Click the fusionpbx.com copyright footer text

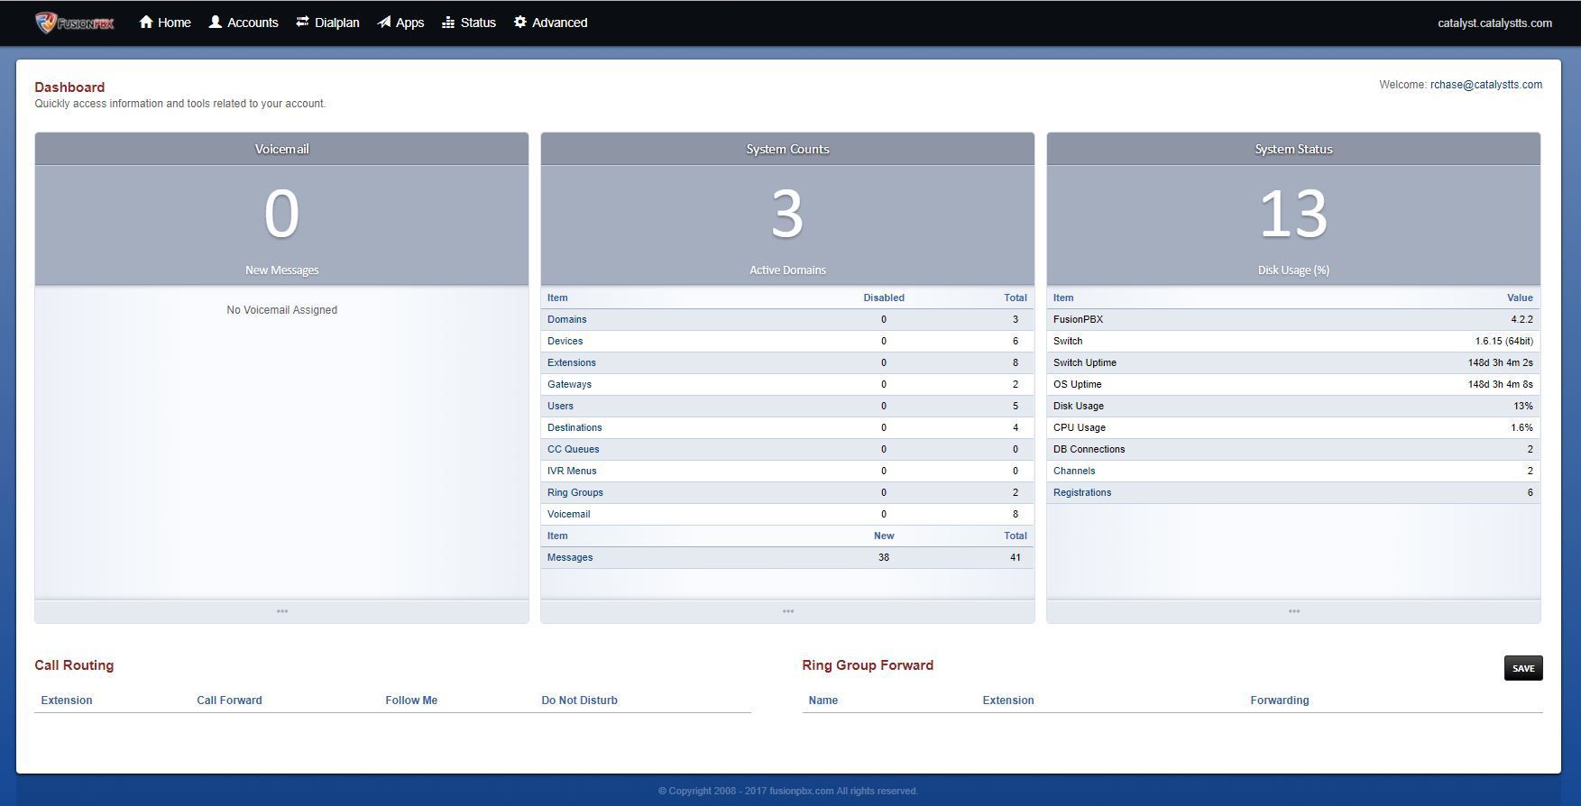coord(788,791)
